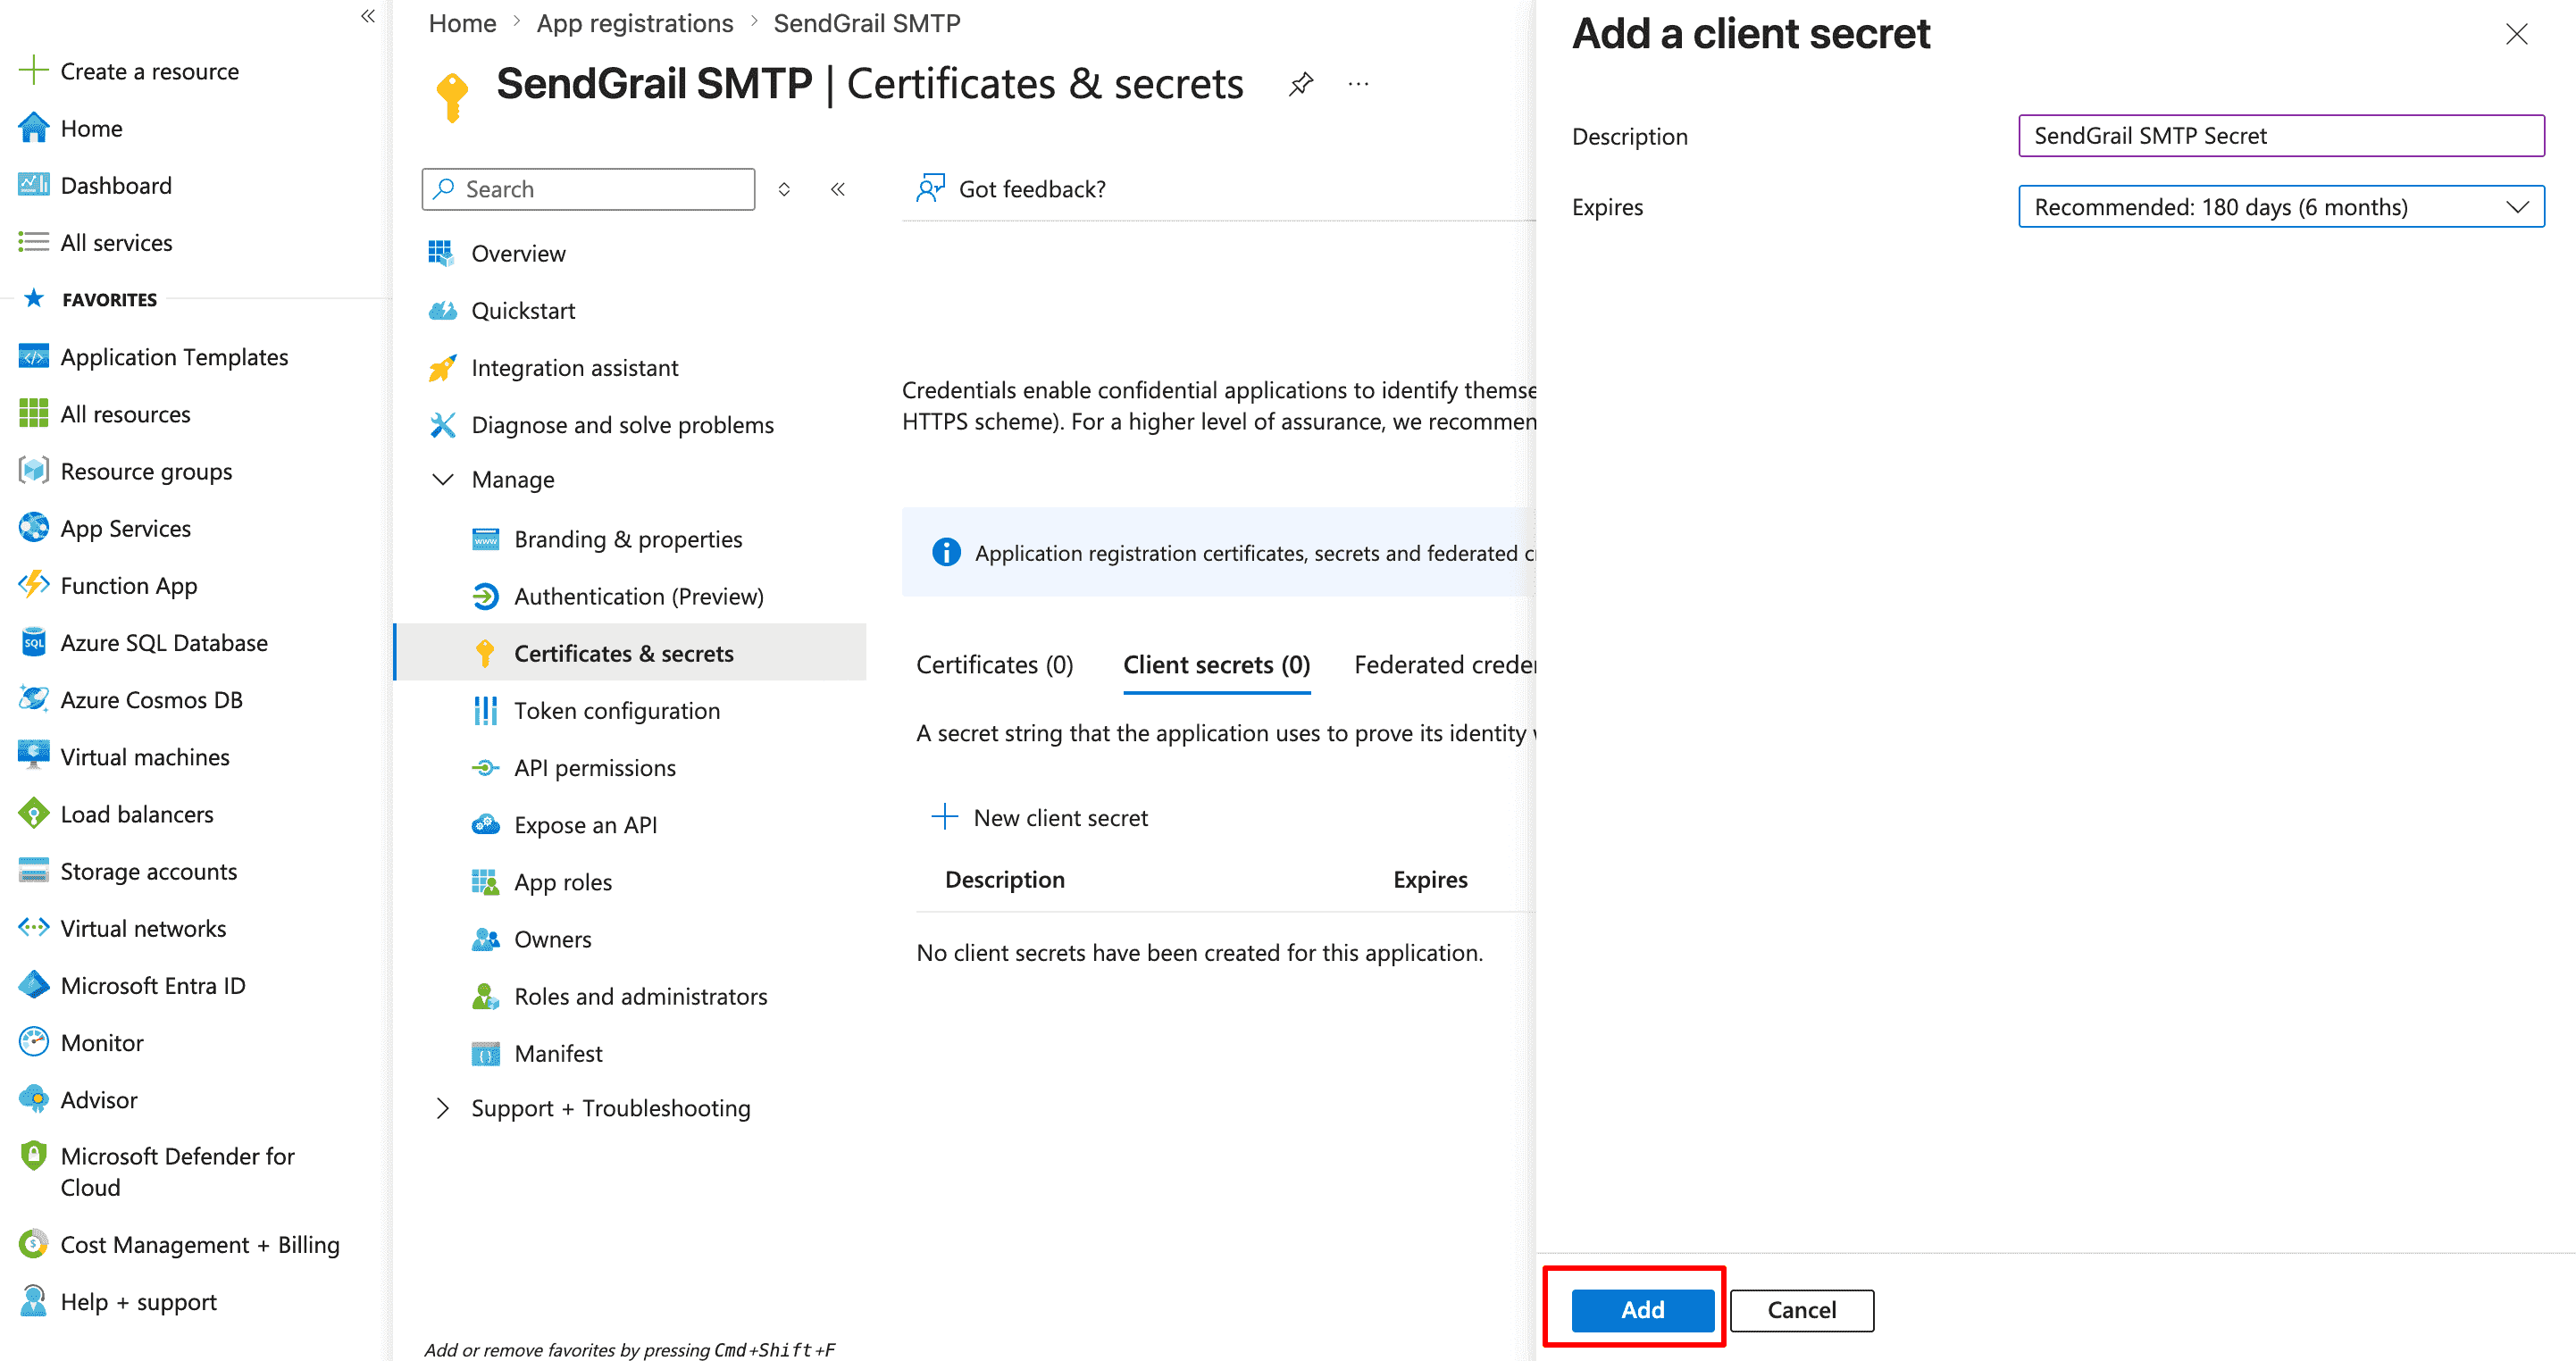
Task: Click New client secret
Action: tap(1040, 818)
